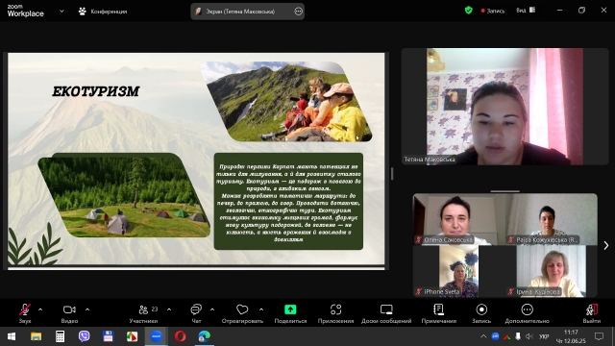This screenshot has width=615, height=346.
Task: Show next page of participant videos arrow
Action: [606, 245]
